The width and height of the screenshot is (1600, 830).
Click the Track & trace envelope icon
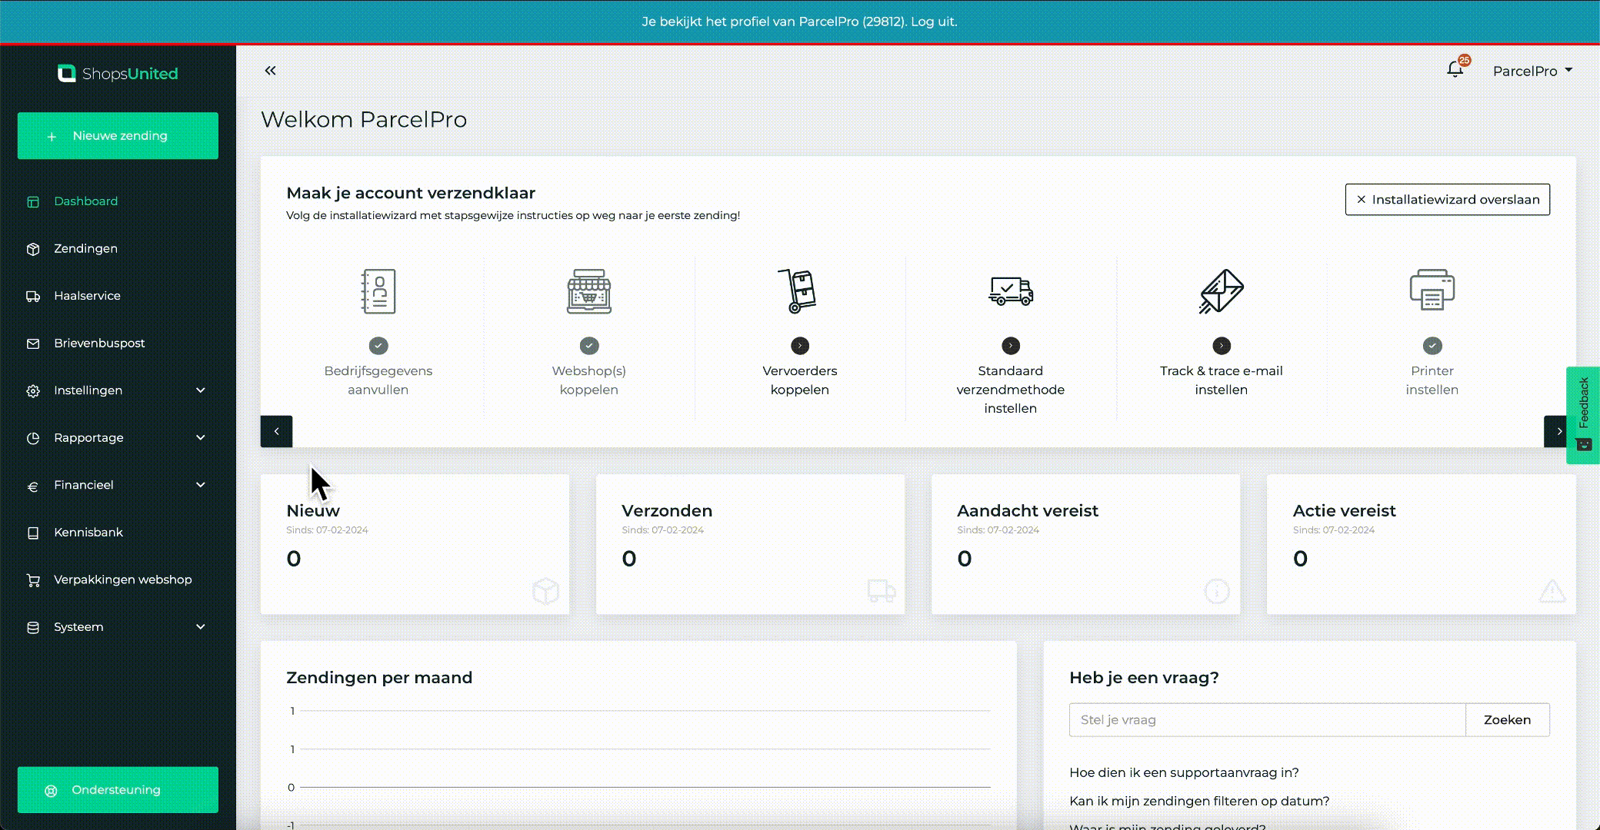1221,291
